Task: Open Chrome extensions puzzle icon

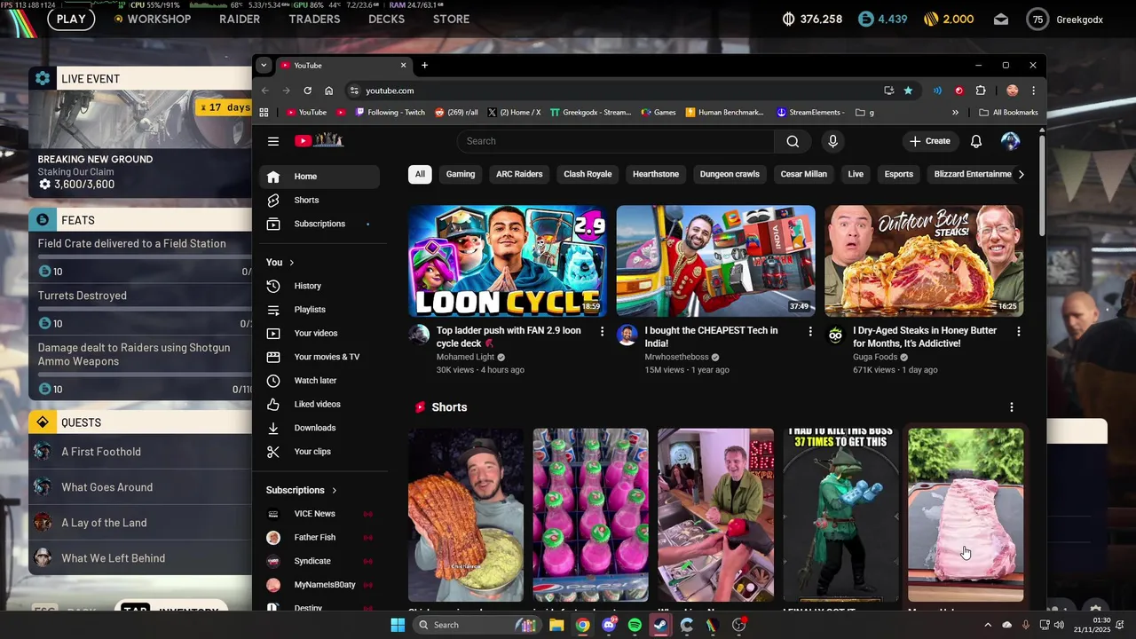Action: 981,91
